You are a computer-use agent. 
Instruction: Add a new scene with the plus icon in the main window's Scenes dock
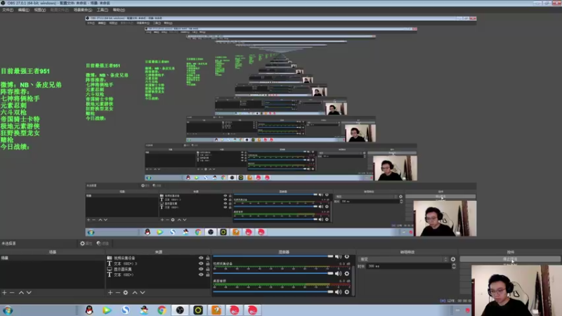4,293
